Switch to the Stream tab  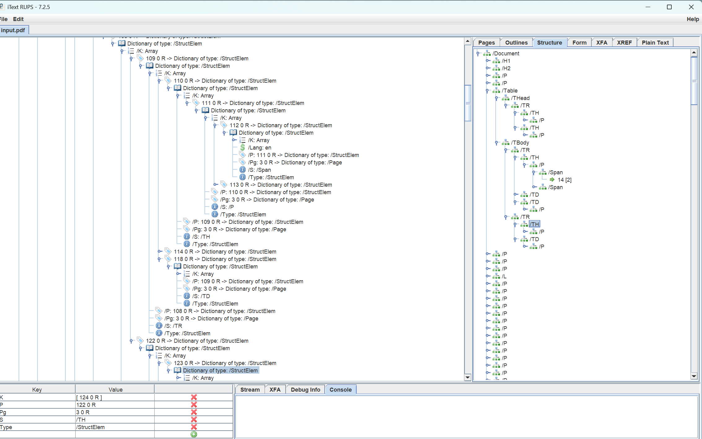pos(250,390)
